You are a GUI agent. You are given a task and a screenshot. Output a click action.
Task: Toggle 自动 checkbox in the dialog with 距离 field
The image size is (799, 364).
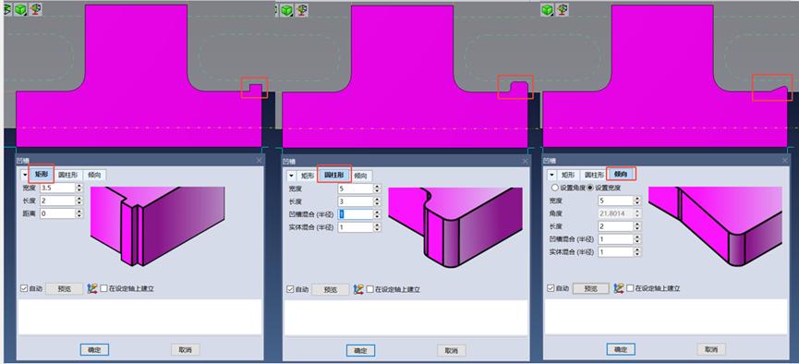(x=24, y=288)
